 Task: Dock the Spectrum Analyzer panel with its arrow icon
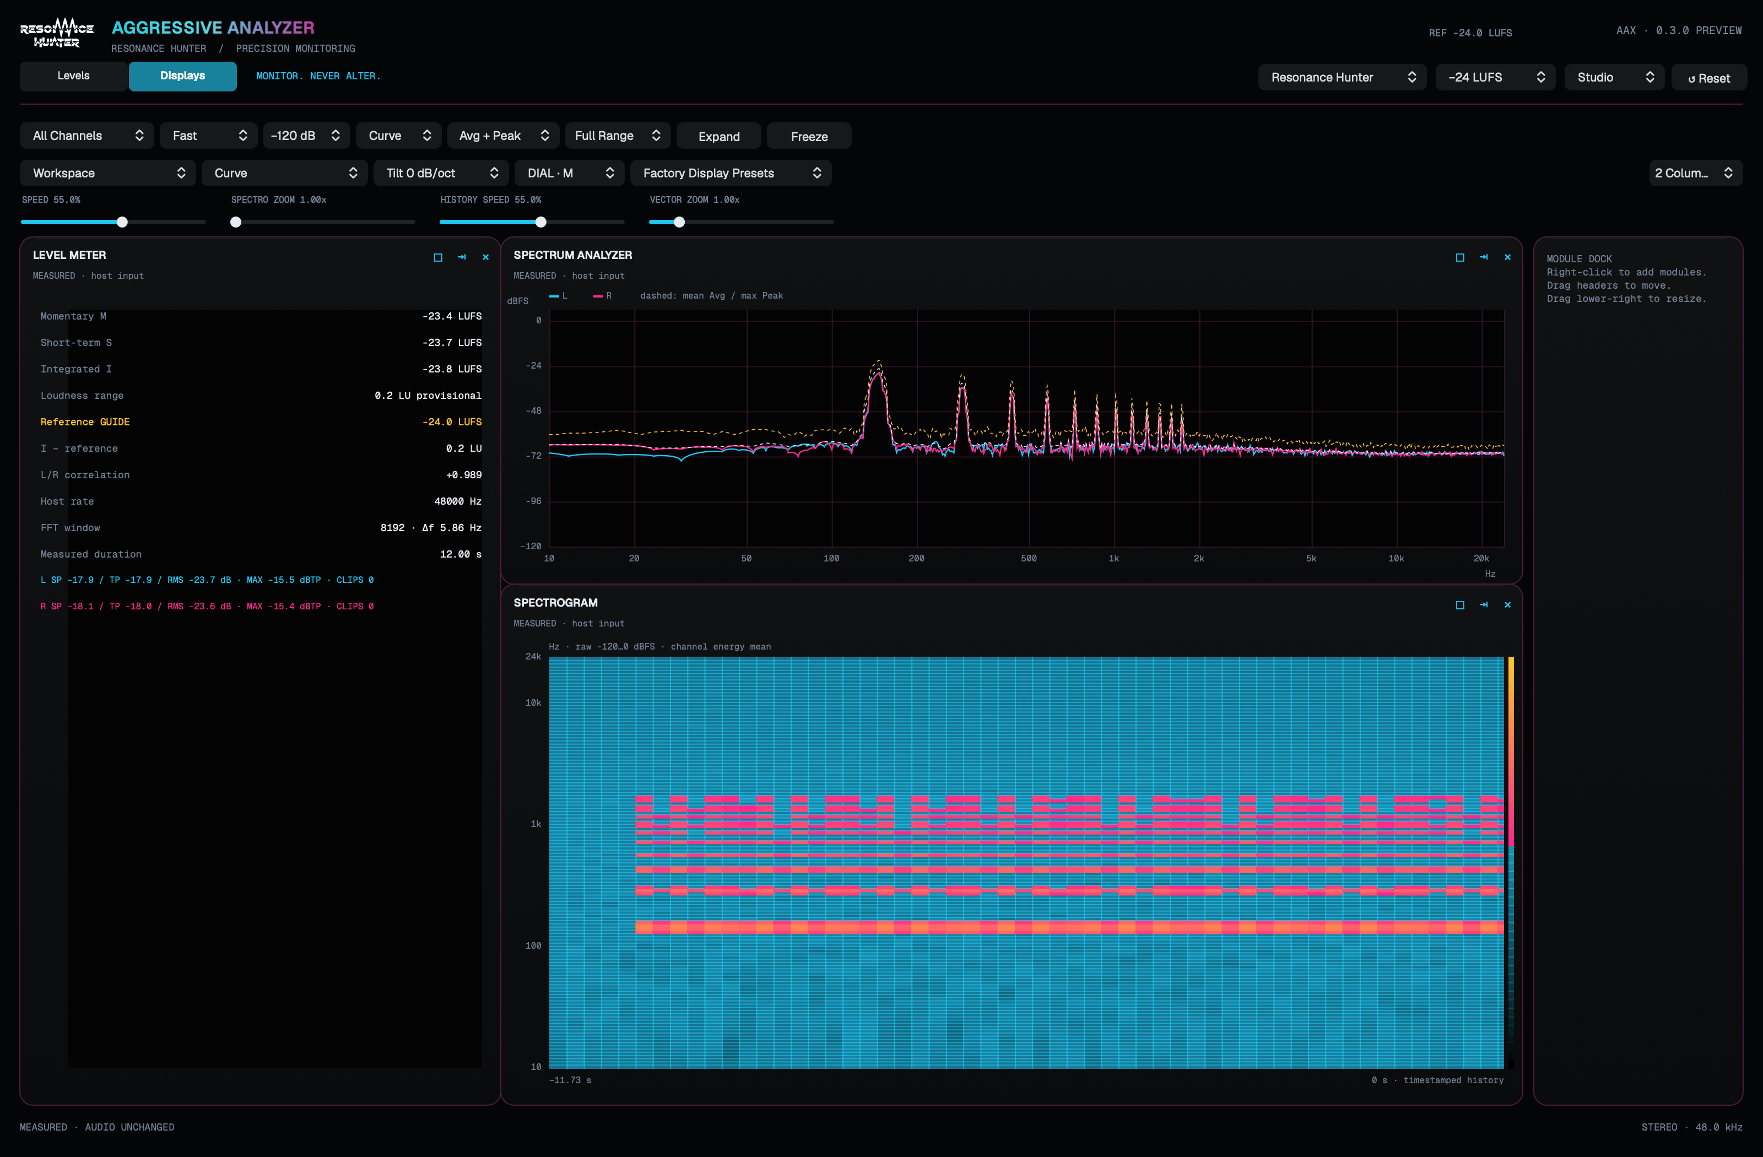[1484, 257]
